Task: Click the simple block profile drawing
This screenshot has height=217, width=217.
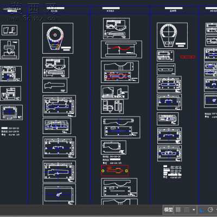Action: click(55, 86)
